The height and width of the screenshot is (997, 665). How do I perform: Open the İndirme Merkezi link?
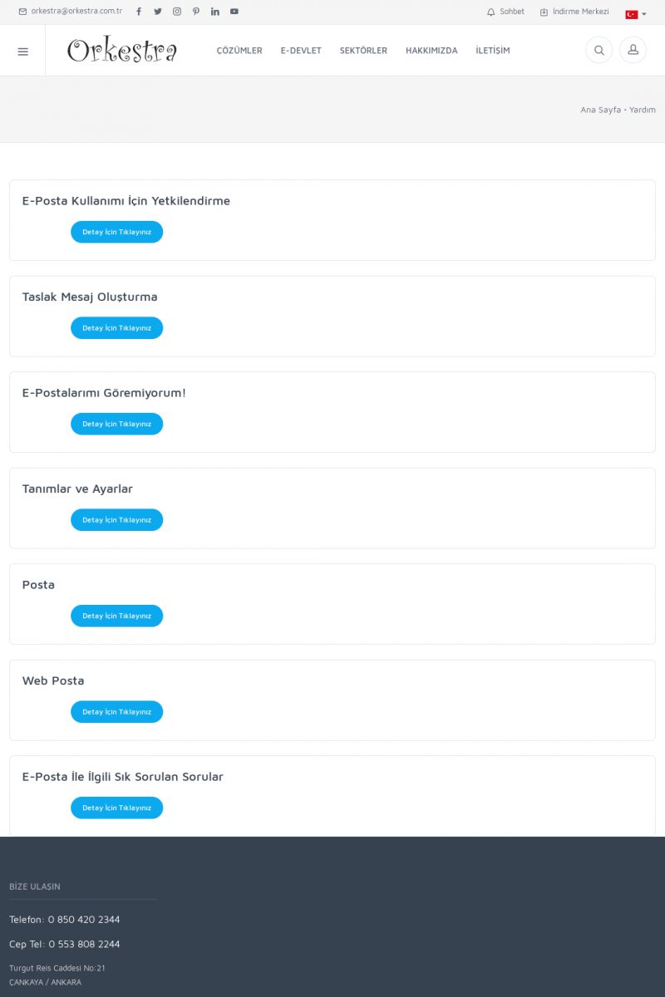574,12
